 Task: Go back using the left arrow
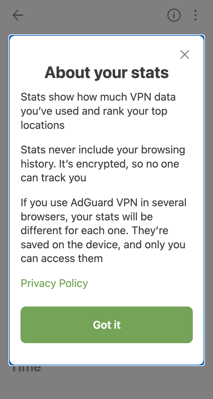point(17,15)
